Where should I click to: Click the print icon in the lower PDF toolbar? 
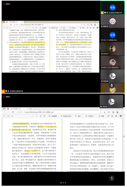(108, 116)
